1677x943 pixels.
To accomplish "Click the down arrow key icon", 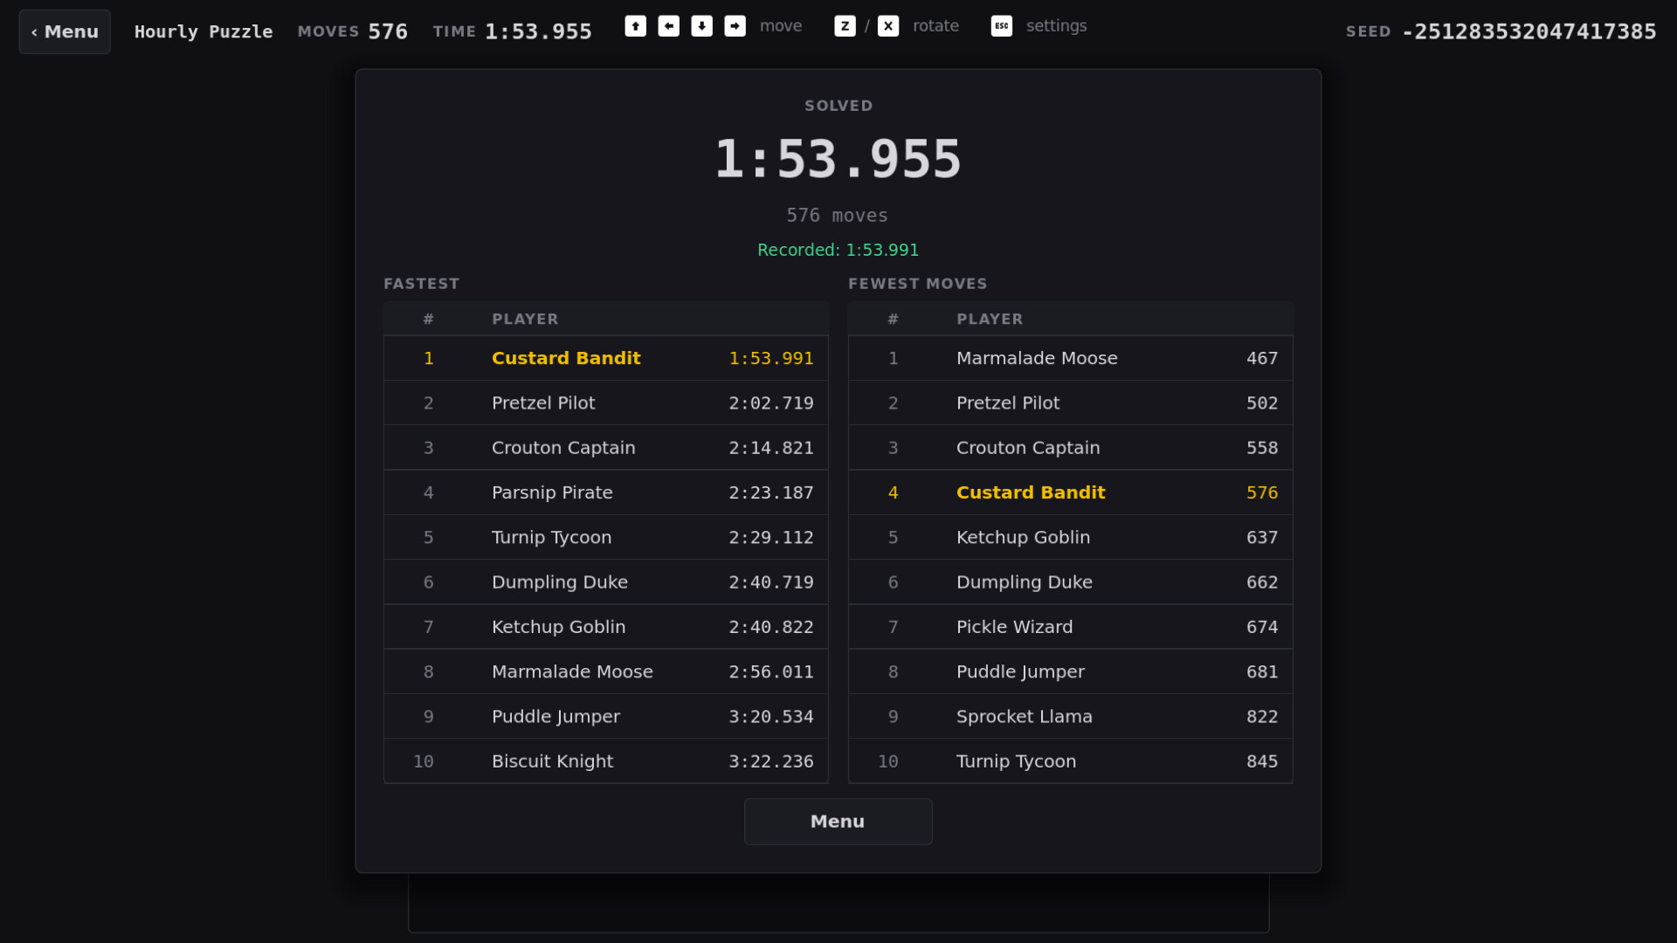I will click(702, 26).
